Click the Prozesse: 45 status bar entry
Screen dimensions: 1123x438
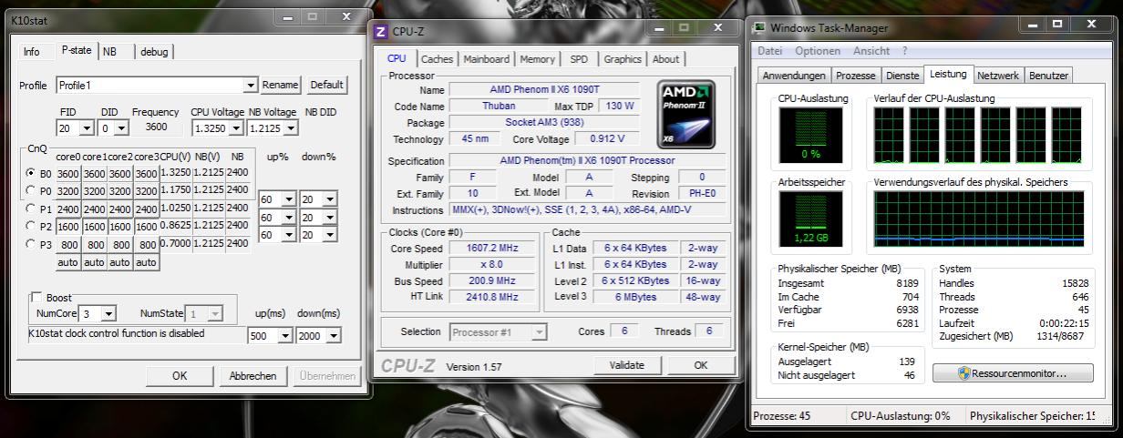(x=781, y=416)
